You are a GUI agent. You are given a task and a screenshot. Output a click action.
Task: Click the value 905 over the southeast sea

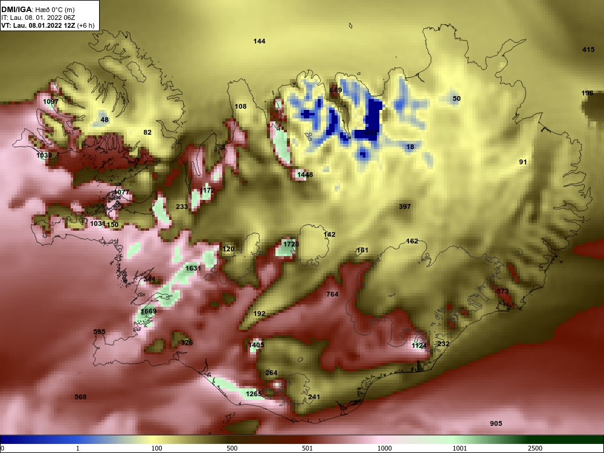click(x=496, y=424)
